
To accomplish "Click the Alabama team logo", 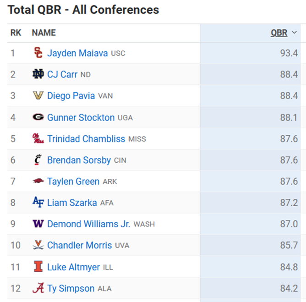I will click(x=38, y=288).
